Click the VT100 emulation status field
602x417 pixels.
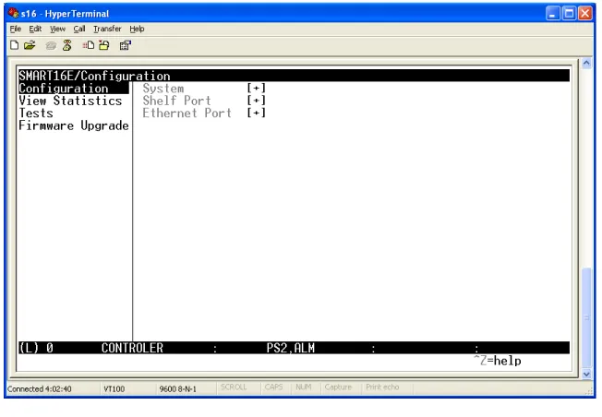(114, 389)
